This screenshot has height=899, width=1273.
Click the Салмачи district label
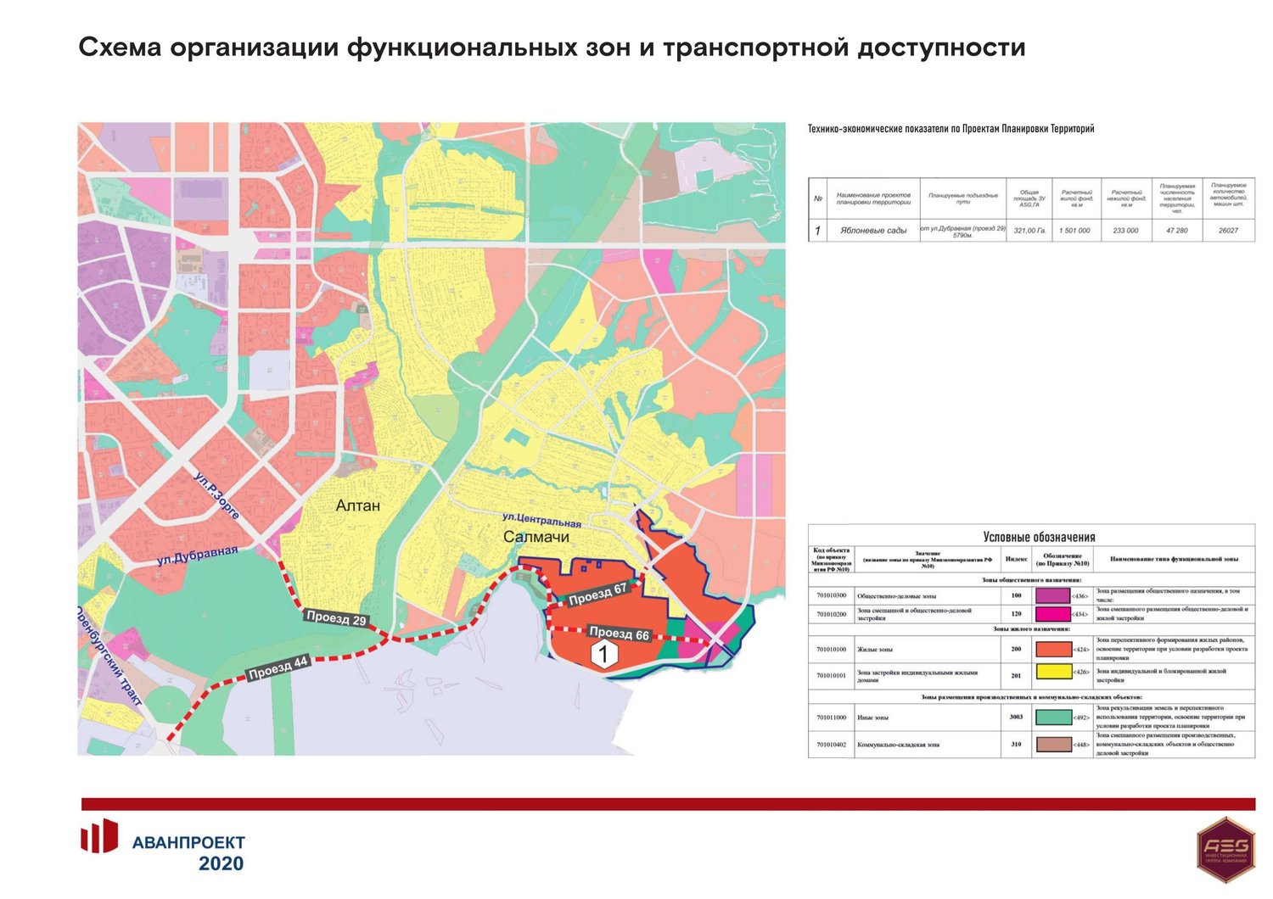(x=536, y=537)
